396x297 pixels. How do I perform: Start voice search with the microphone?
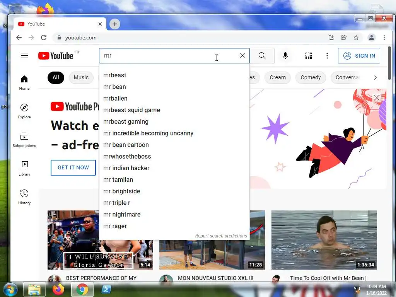point(285,56)
